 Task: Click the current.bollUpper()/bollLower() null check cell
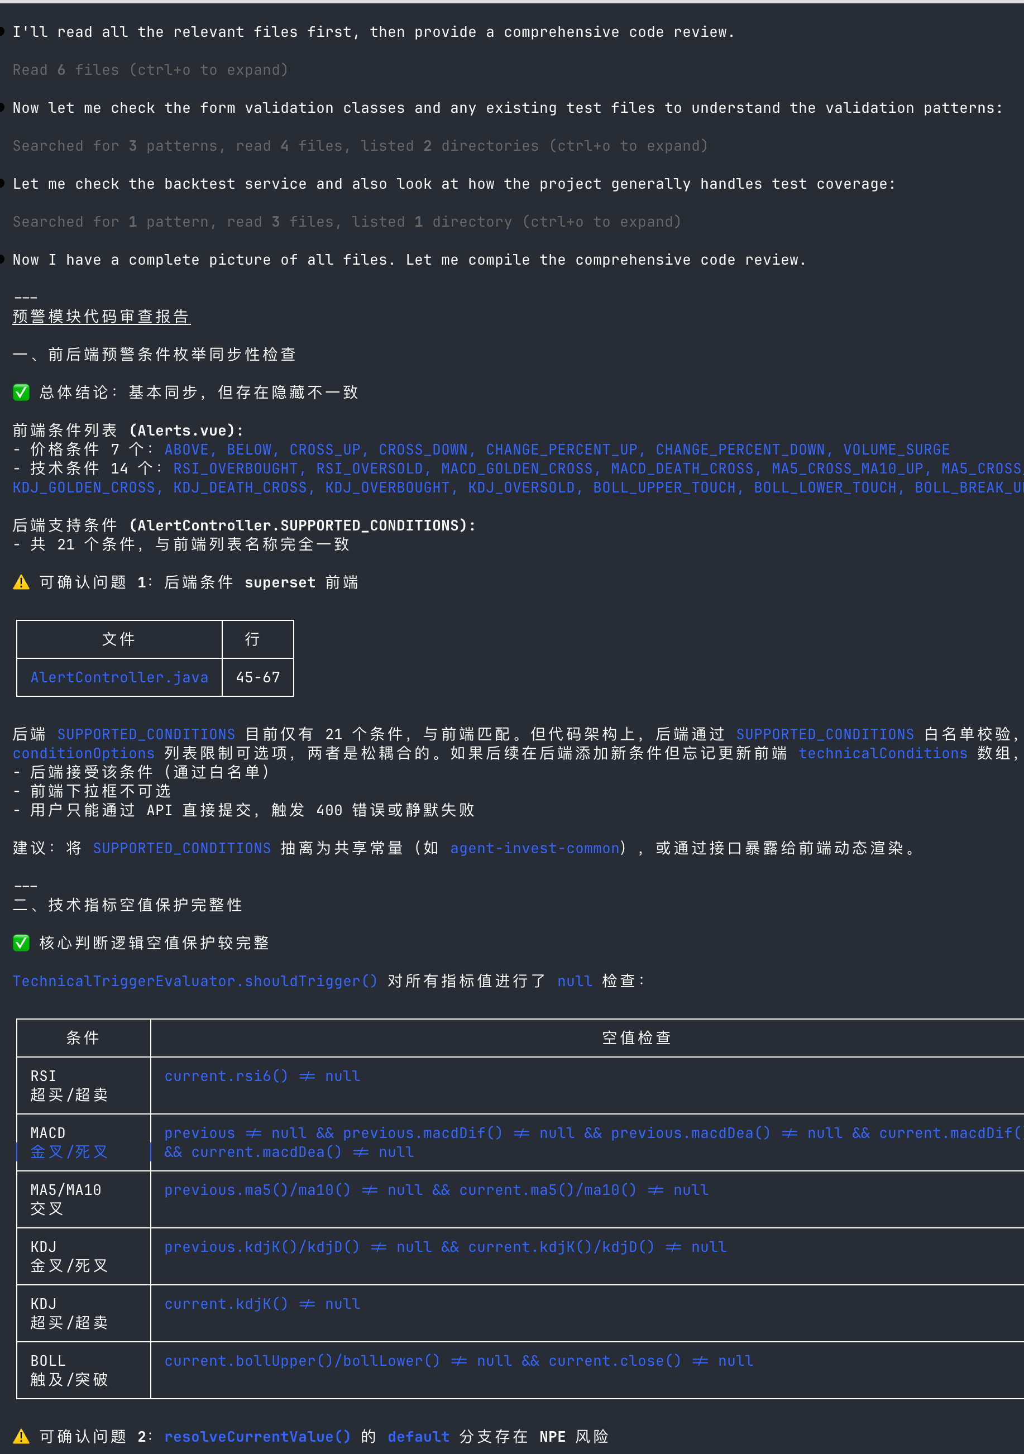pyautogui.click(x=458, y=1361)
